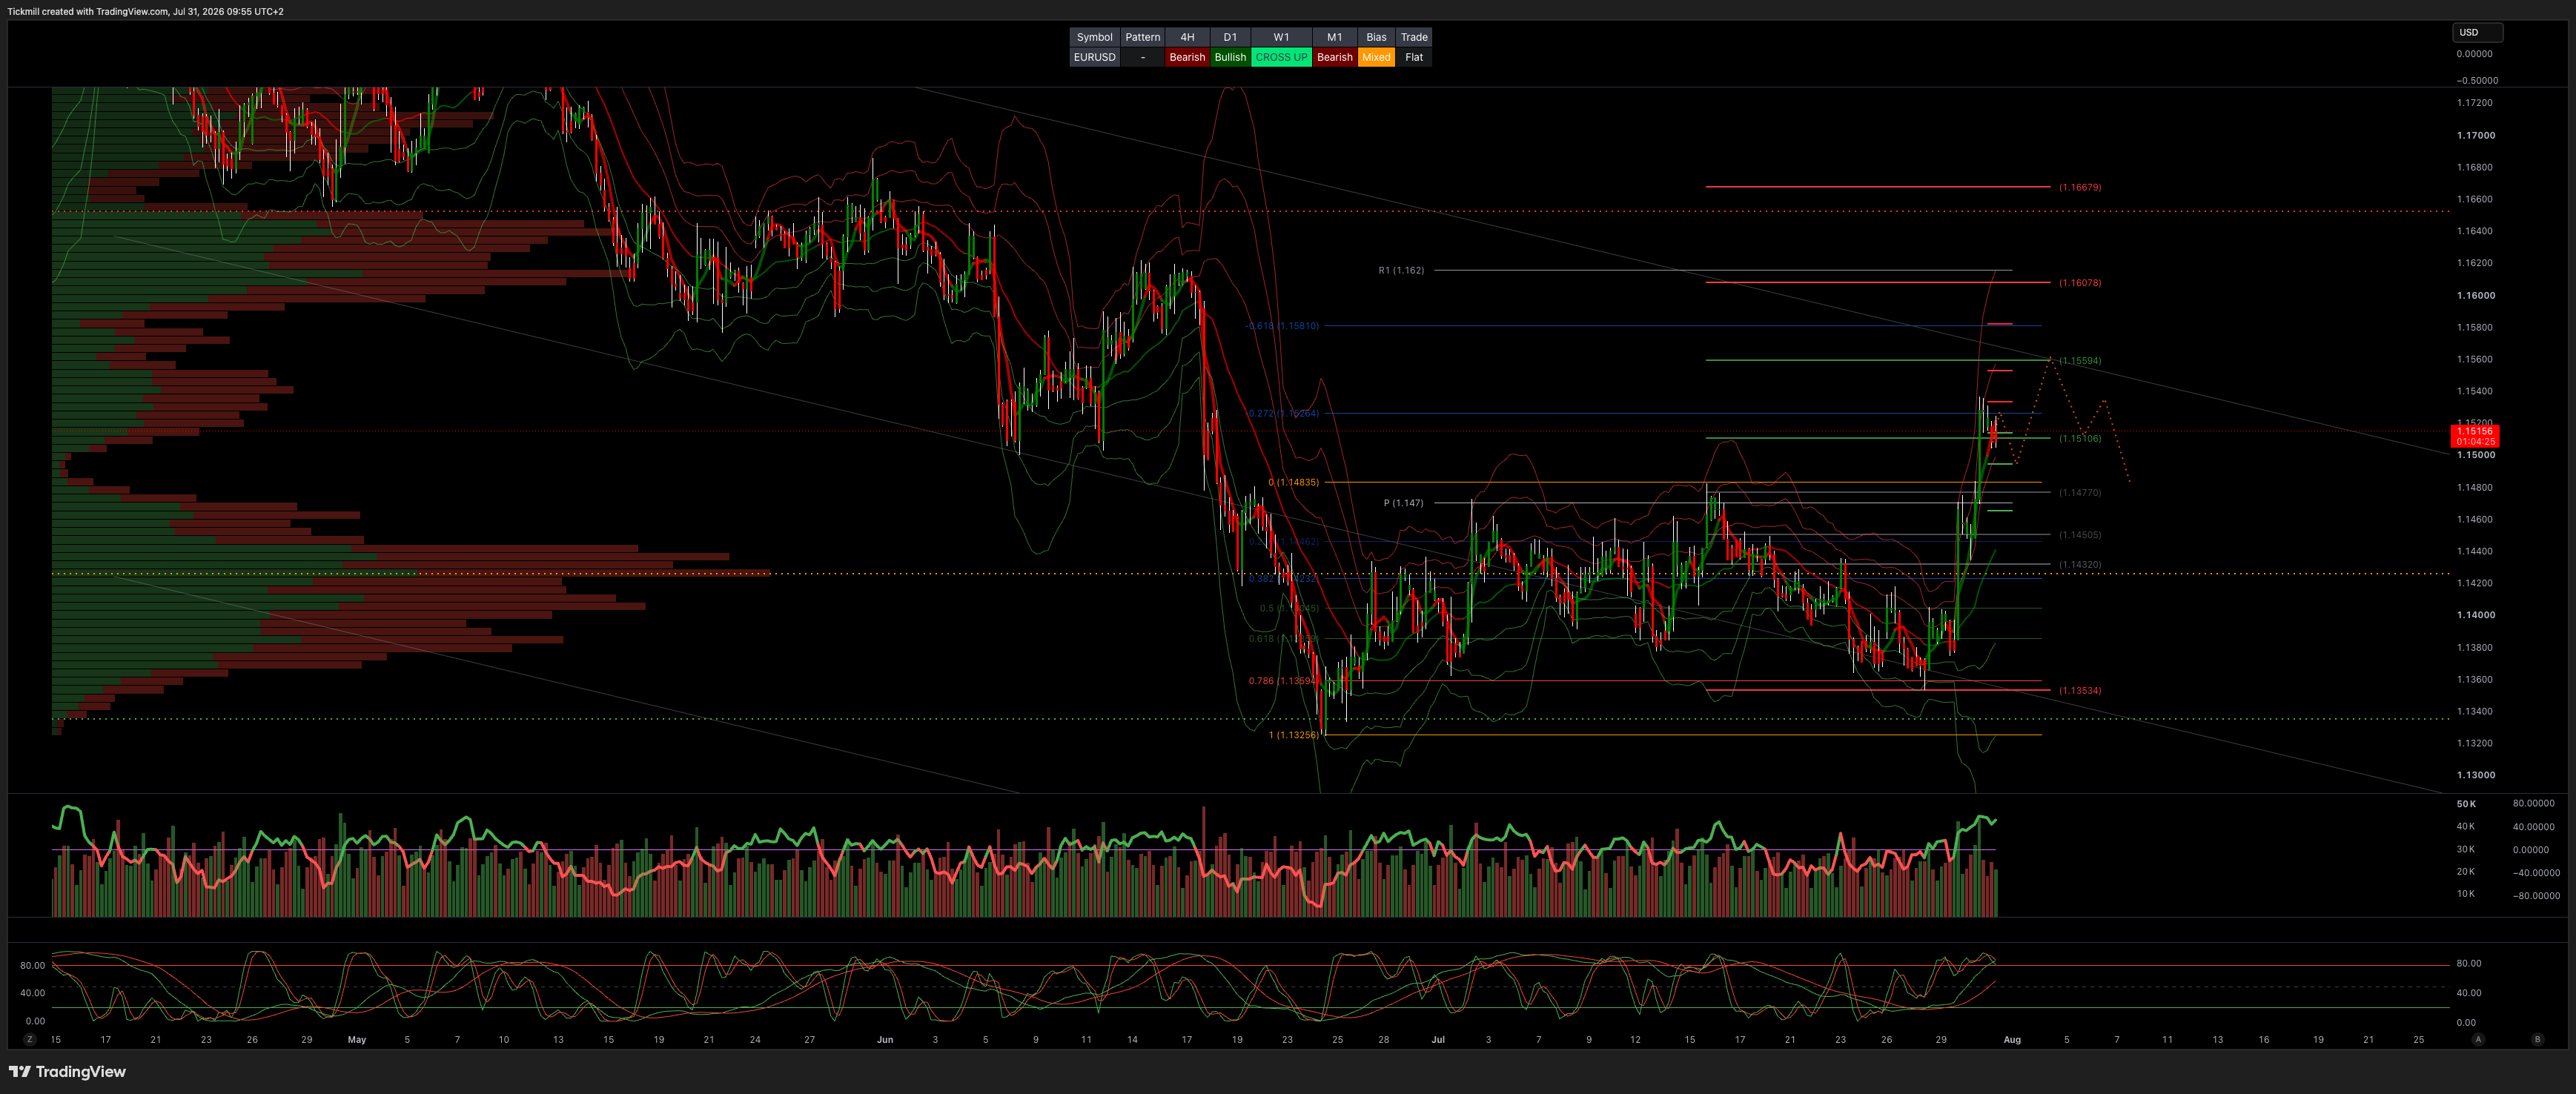This screenshot has height=1094, width=2576.
Task: Click the D1 column header
Action: (1230, 37)
